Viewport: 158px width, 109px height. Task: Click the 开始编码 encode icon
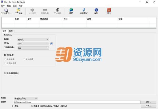[57, 10]
